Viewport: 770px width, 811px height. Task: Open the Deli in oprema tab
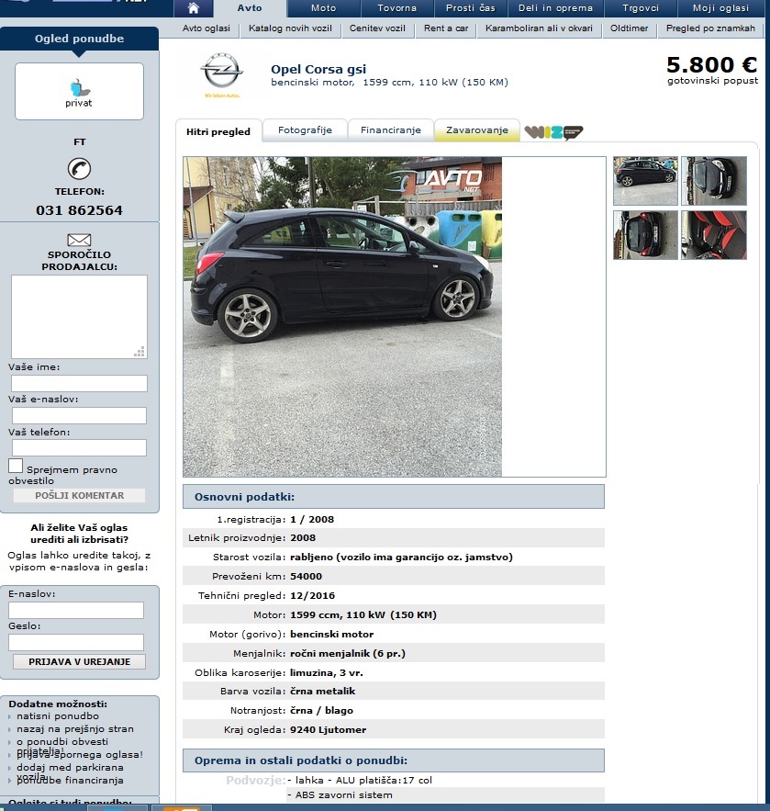click(555, 8)
